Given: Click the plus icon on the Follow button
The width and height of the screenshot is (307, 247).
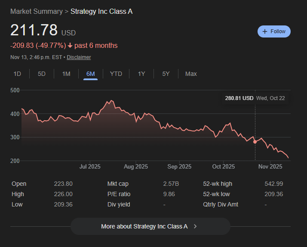Looking at the screenshot, I should pos(265,31).
